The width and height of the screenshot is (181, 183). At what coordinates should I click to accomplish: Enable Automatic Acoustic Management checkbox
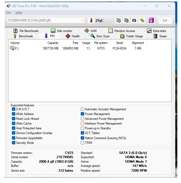pyautogui.click(x=83, y=109)
